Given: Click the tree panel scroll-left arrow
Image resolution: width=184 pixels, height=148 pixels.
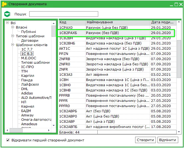Looking at the screenshot, I should pos(7,130).
